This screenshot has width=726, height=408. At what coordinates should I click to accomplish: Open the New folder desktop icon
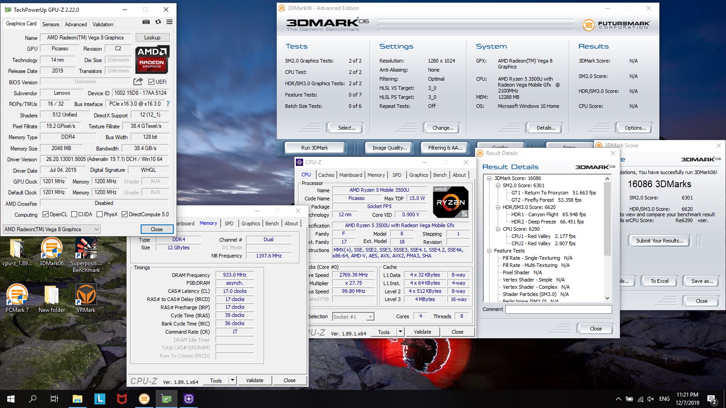[x=51, y=298]
